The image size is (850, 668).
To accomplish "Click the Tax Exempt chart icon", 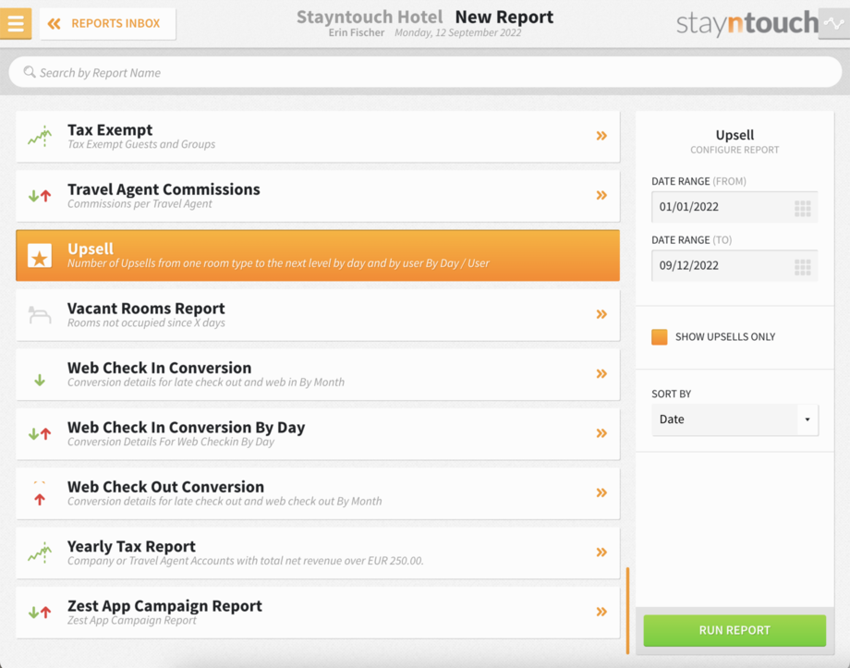I will coord(40,136).
